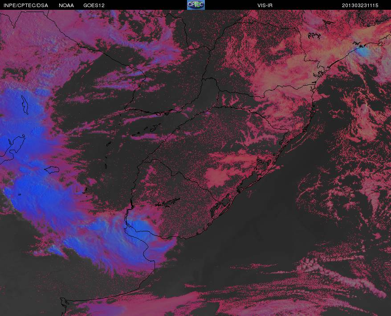Click the 201303231115 timestamp
The height and width of the screenshot is (316, 391).
pyautogui.click(x=360, y=5)
